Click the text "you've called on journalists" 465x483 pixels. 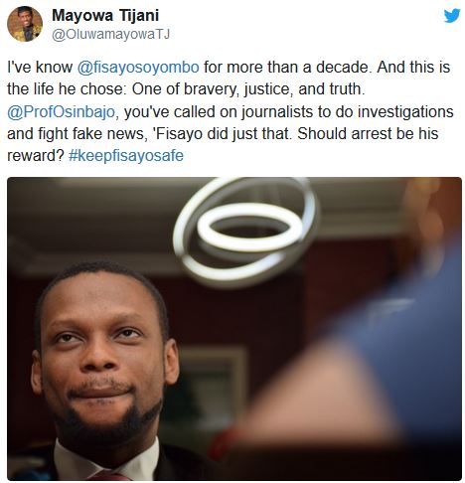(219, 112)
